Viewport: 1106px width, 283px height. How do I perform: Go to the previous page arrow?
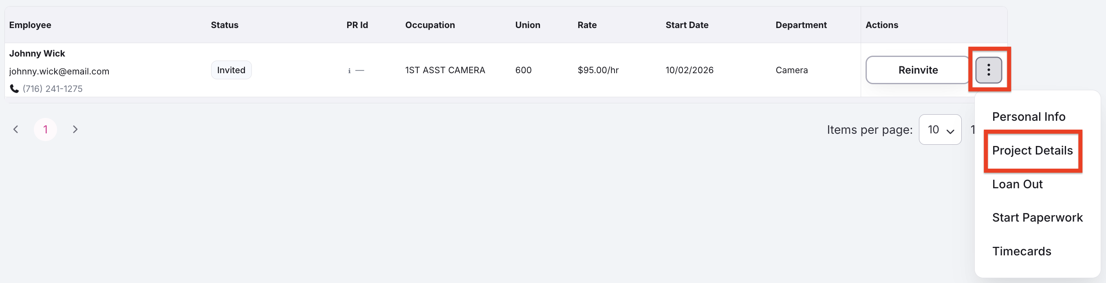tap(16, 129)
